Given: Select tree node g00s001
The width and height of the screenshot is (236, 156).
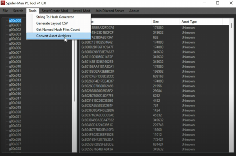Looking at the screenshot, I should tap(15, 25).
